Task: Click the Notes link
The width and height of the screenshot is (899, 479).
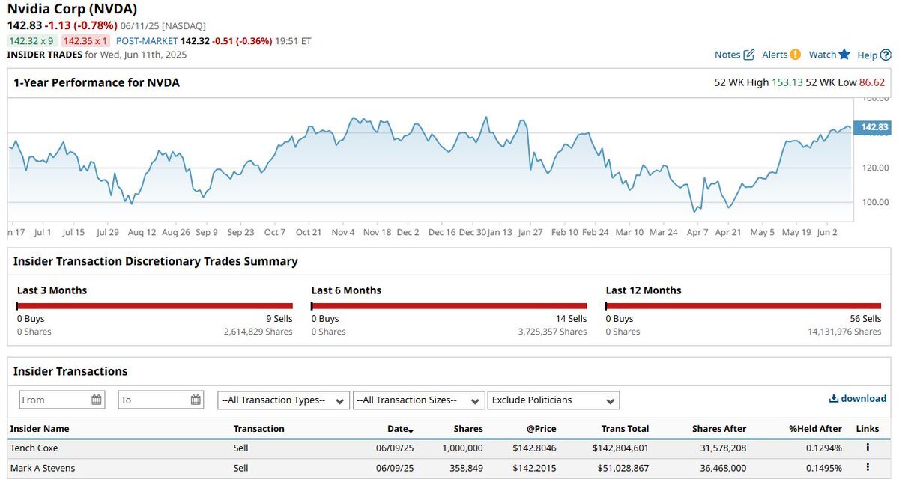Action: (727, 55)
